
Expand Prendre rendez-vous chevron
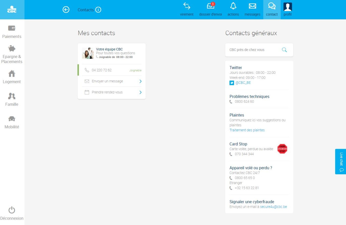pos(141,92)
